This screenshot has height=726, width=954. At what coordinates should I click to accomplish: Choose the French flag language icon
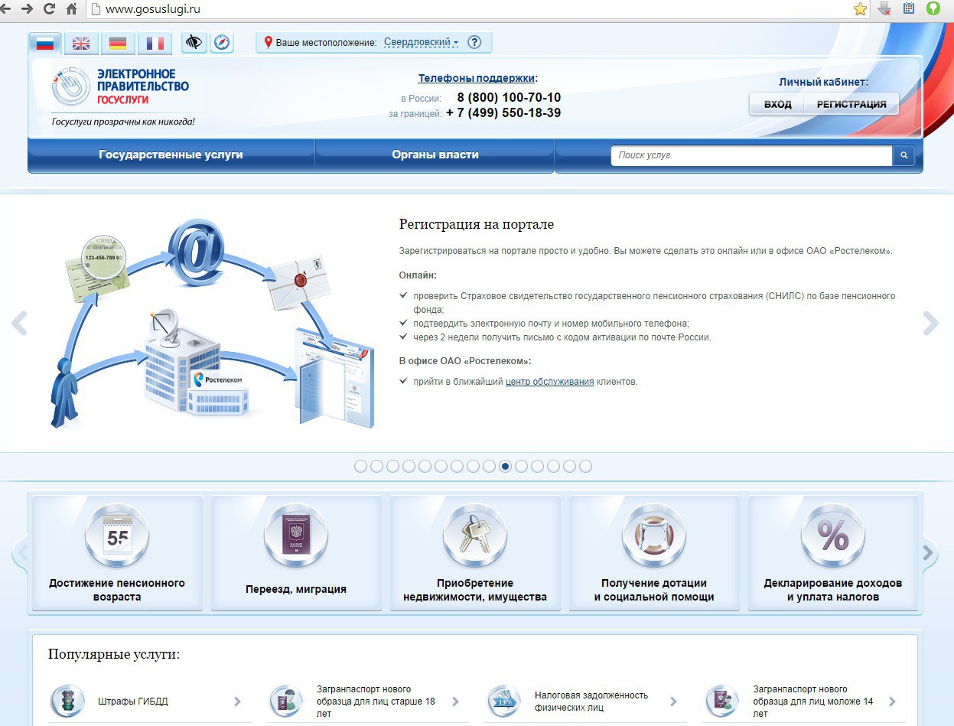pos(155,44)
